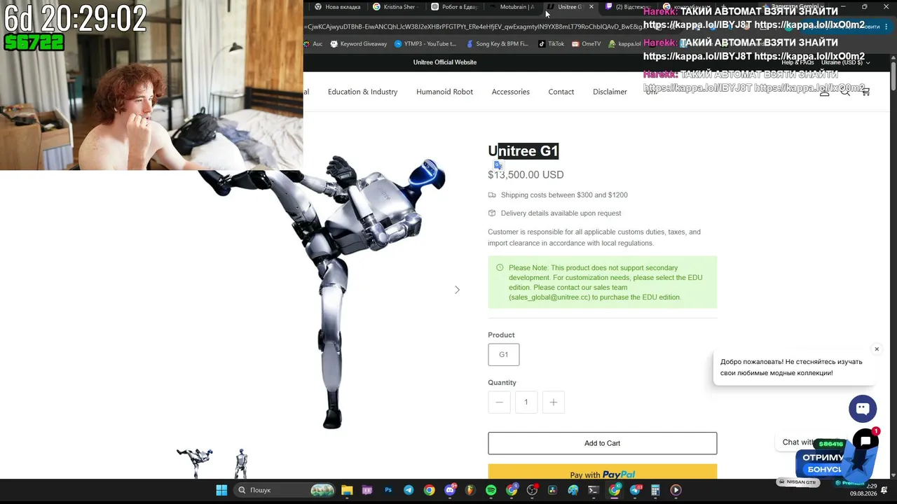Screen dimensions: 897x504
Task: Close the Unitree G1 browser tab
Action: click(591, 7)
